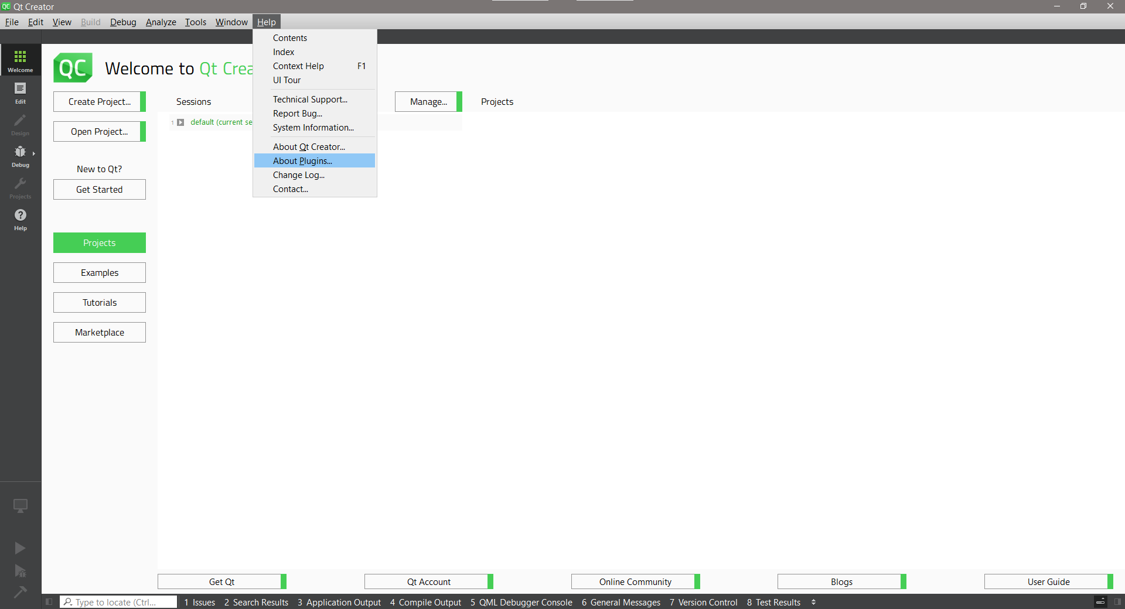Viewport: 1125px width, 609px height.
Task: Close the Help menu
Action: 267,22
